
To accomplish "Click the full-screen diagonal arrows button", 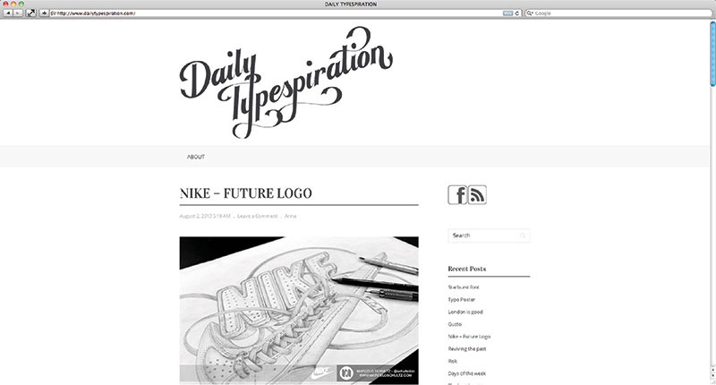I will pos(30,13).
